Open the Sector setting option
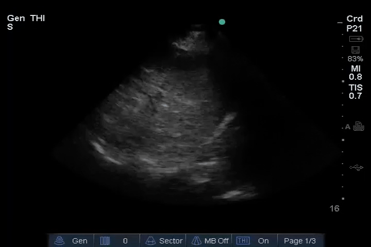Image resolution: width=371 pixels, height=247 pixels. 171,241
